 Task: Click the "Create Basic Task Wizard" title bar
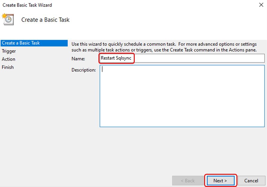(27, 5)
